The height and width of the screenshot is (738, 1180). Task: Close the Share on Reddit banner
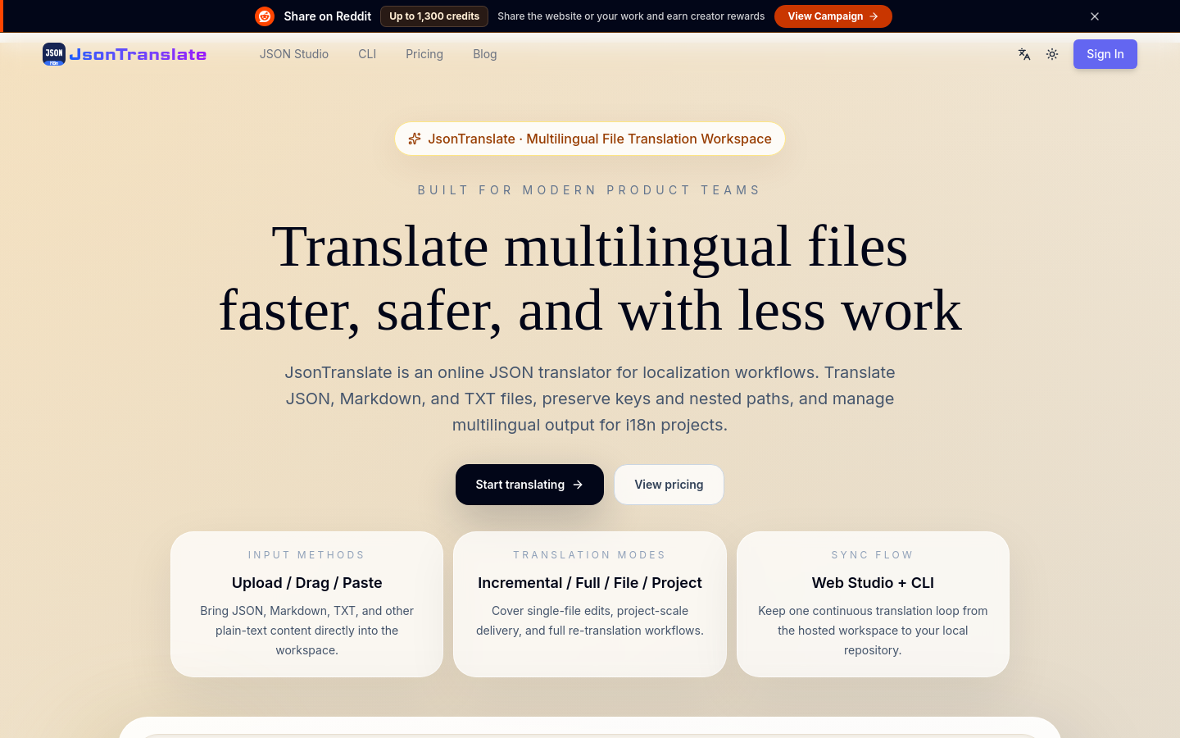click(1095, 16)
